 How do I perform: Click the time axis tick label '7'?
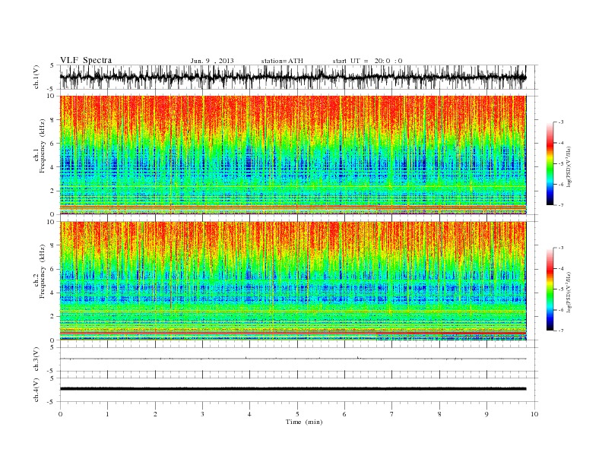[392, 414]
